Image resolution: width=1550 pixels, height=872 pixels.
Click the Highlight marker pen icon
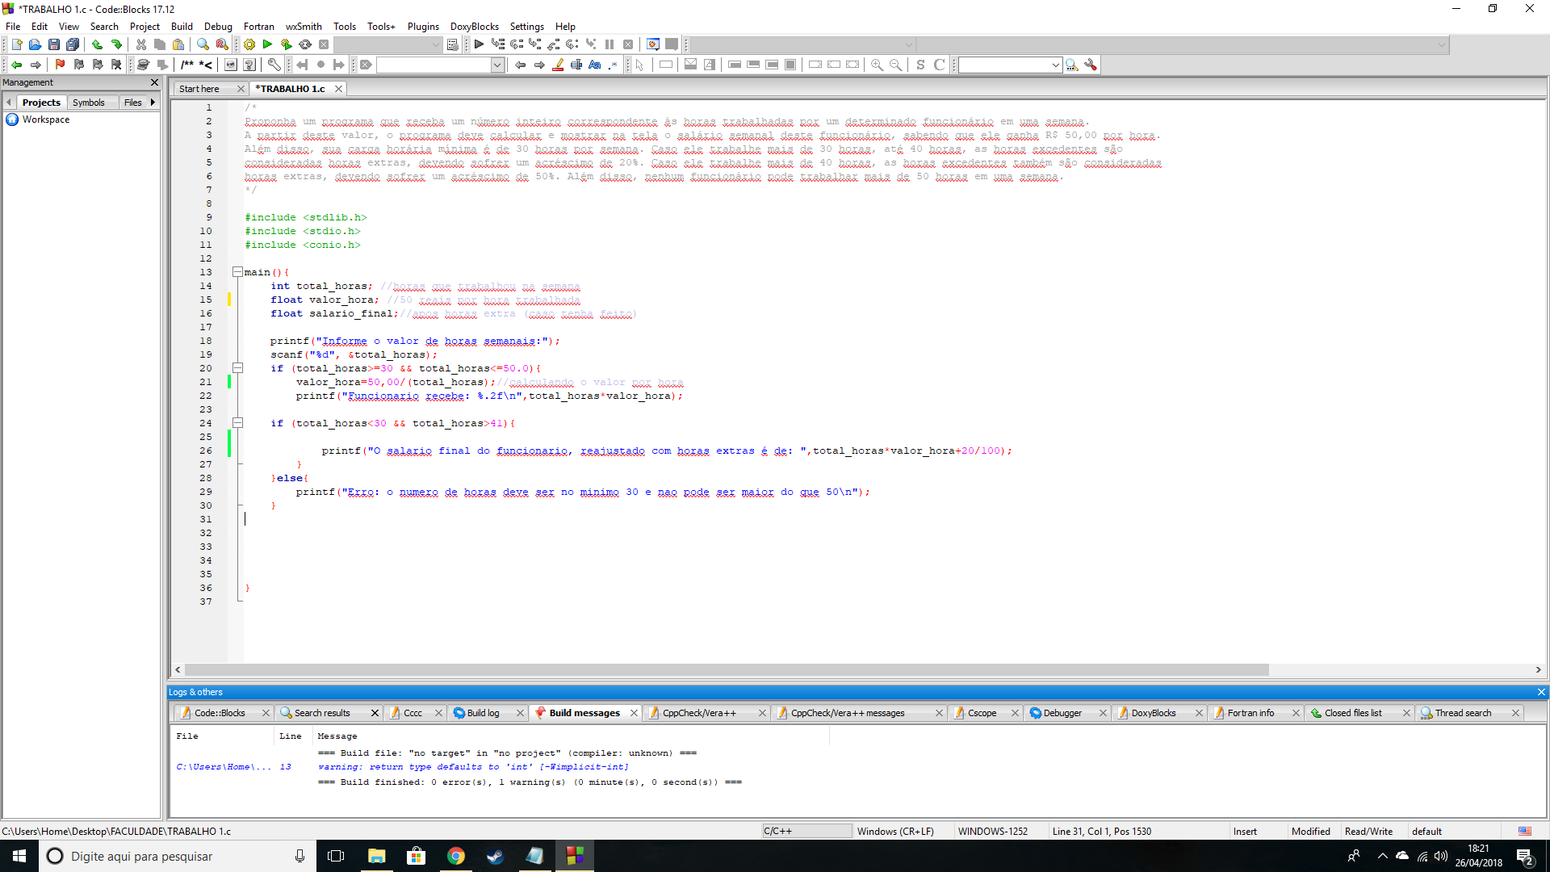point(558,65)
